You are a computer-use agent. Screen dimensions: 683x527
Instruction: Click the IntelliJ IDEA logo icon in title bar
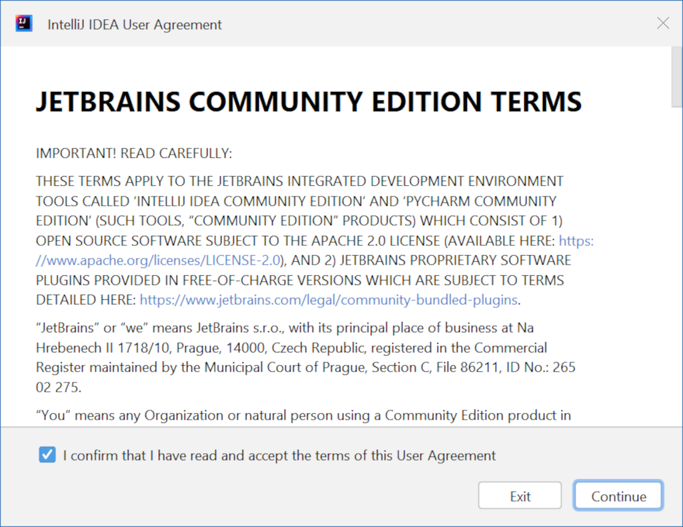(24, 23)
